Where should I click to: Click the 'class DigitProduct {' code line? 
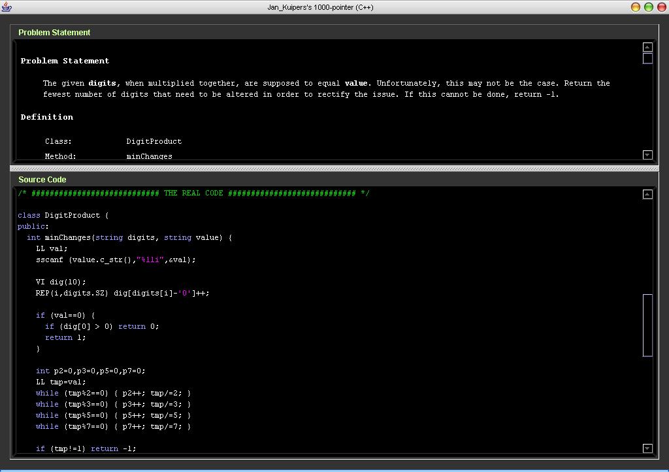(63, 215)
